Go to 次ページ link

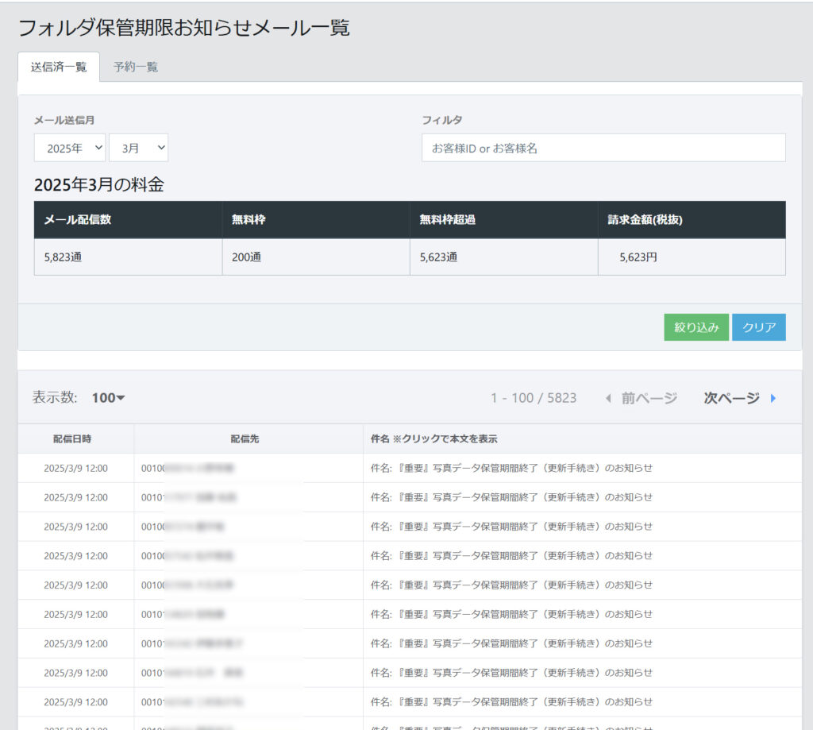pyautogui.click(x=731, y=398)
